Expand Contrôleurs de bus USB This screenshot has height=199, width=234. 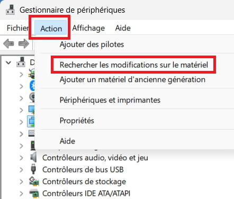pos(21,169)
